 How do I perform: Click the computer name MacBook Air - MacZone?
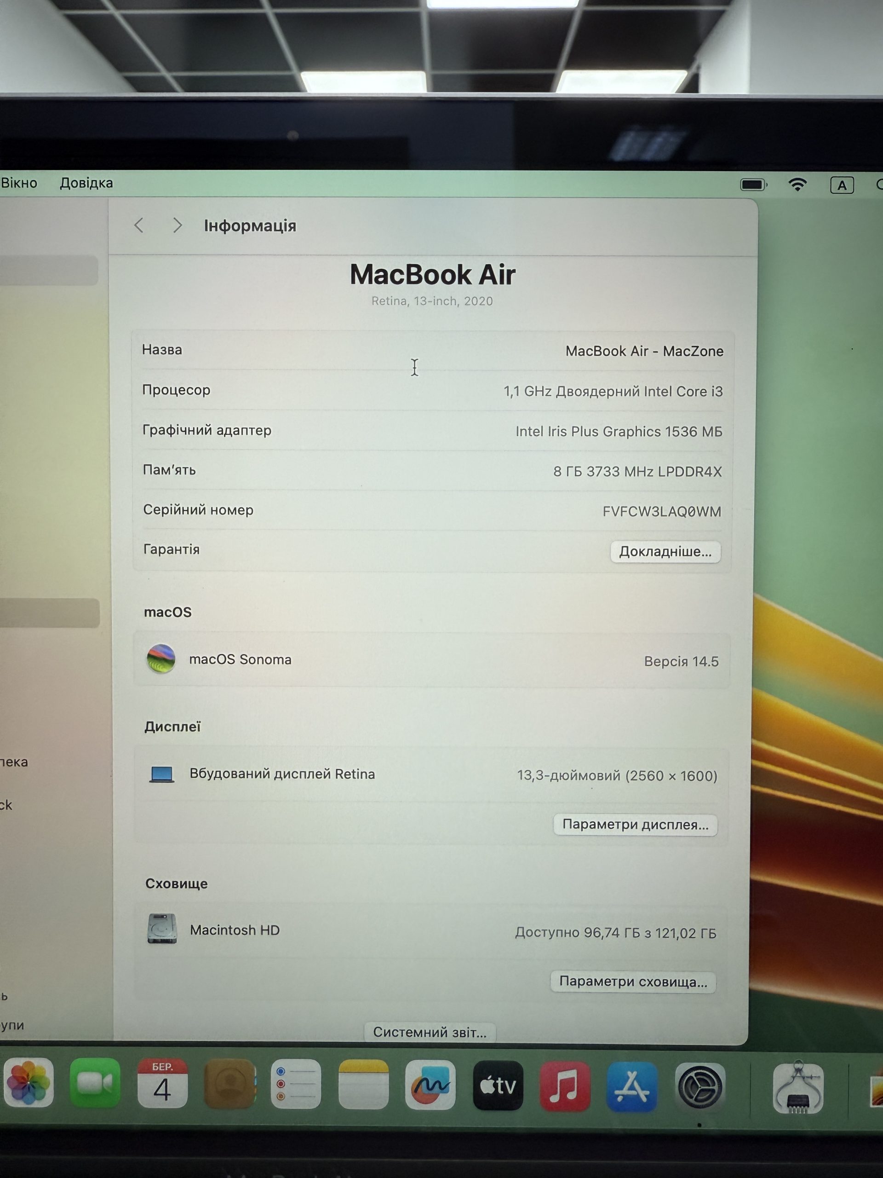tap(644, 352)
